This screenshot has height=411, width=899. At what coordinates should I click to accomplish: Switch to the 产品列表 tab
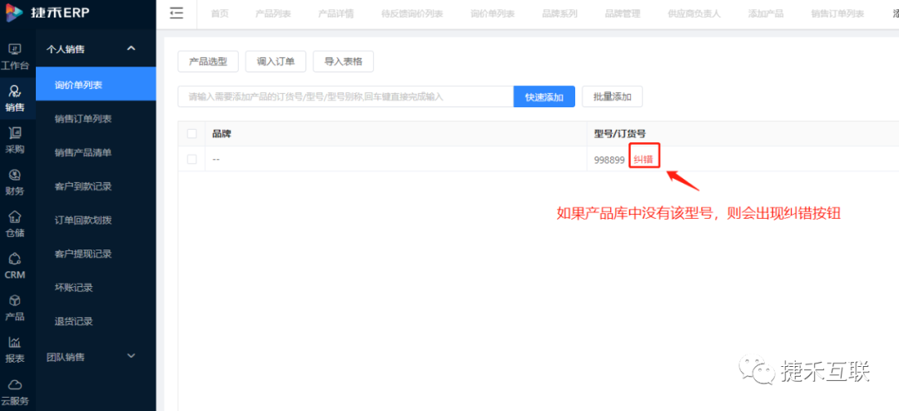pyautogui.click(x=274, y=14)
